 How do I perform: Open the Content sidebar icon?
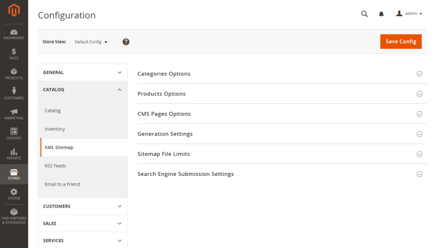(x=14, y=134)
